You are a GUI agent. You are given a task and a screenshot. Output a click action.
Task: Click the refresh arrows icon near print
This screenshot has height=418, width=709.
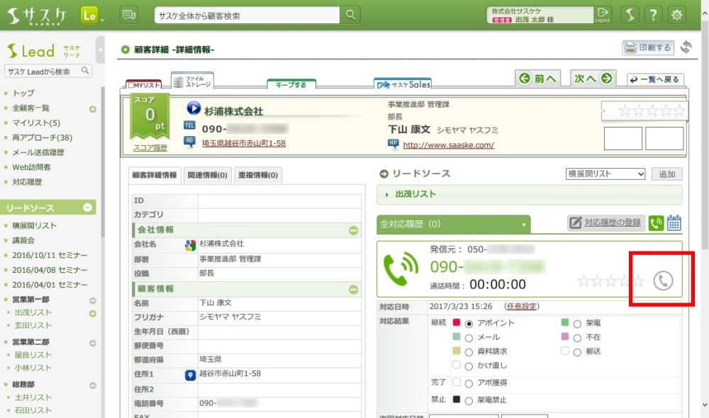(686, 47)
